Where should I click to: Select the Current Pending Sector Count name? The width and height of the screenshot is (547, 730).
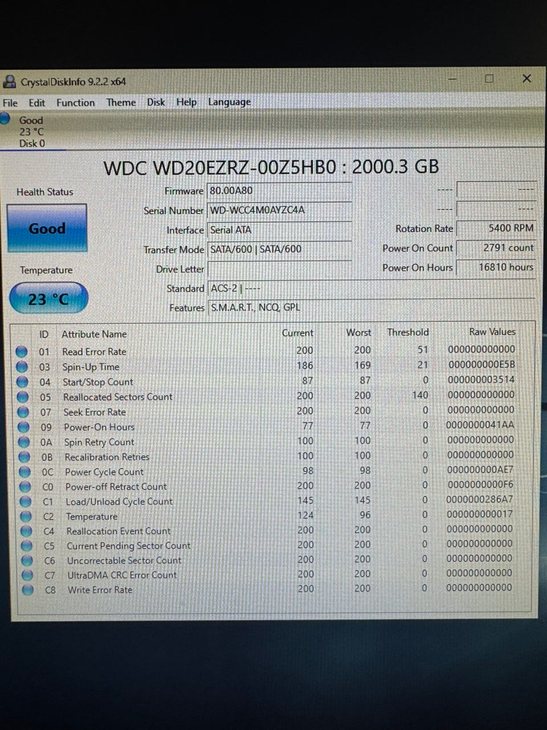(129, 546)
